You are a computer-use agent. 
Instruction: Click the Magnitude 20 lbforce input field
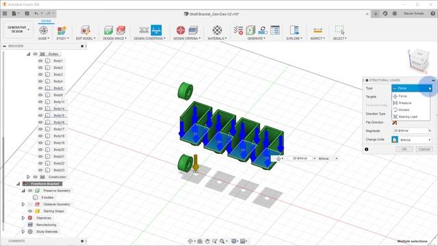click(410, 131)
